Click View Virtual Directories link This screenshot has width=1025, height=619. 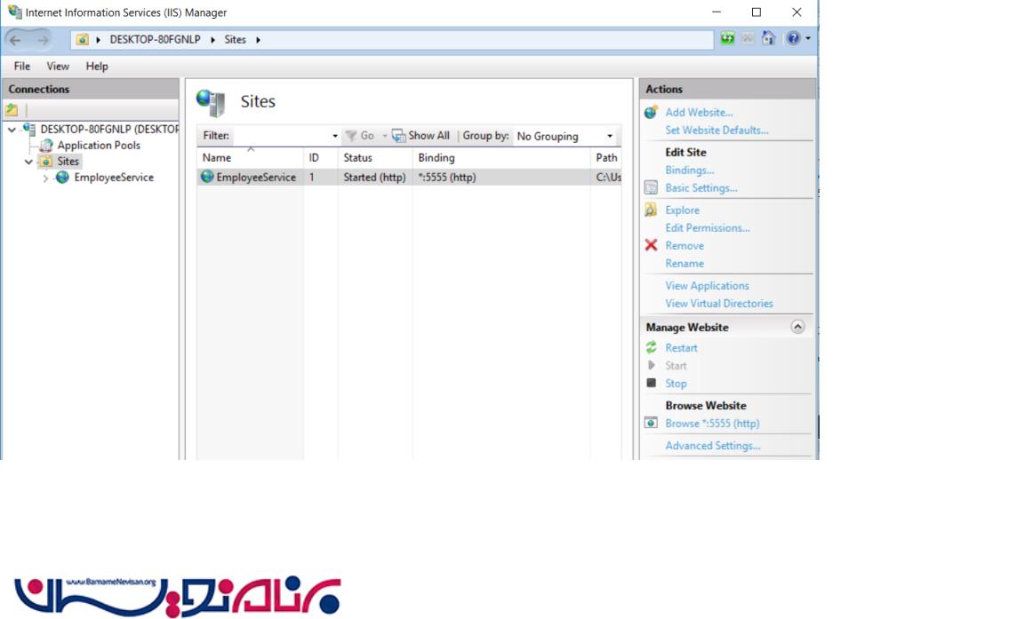click(719, 304)
